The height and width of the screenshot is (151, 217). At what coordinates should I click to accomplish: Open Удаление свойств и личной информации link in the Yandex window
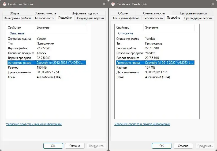click(x=34, y=124)
